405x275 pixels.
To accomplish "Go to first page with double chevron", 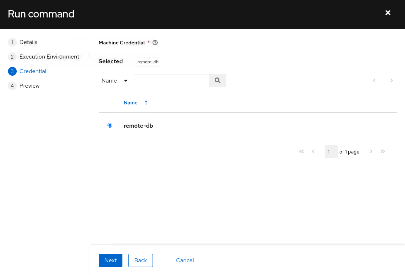I will 301,151.
